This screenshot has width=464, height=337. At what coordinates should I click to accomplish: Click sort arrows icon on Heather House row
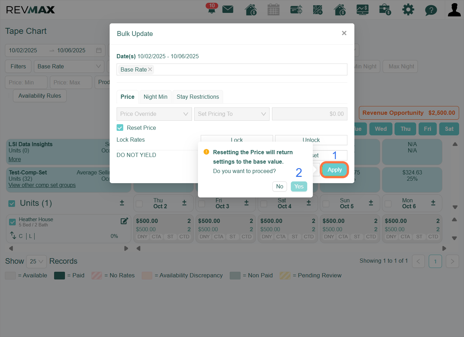tap(13, 235)
